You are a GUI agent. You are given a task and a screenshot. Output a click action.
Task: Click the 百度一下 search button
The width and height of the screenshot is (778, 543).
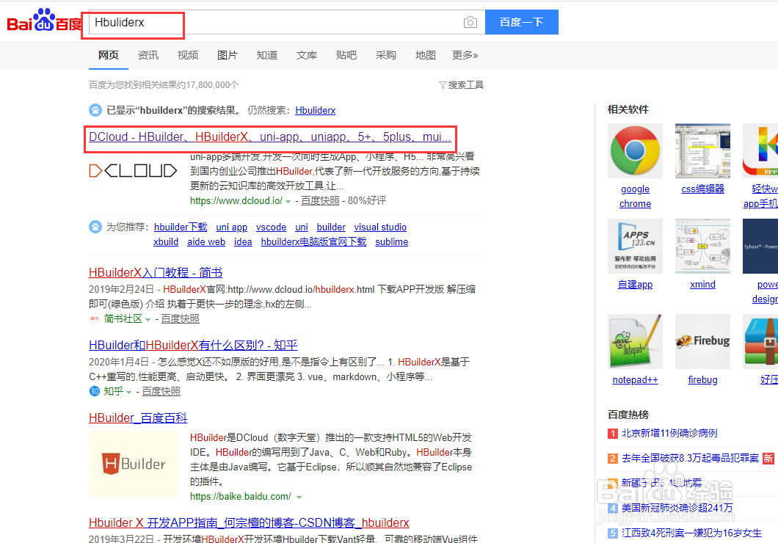pos(521,22)
